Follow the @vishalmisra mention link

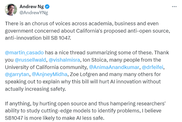(64, 60)
